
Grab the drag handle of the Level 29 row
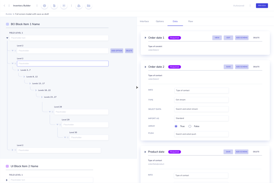click(x=60, y=125)
